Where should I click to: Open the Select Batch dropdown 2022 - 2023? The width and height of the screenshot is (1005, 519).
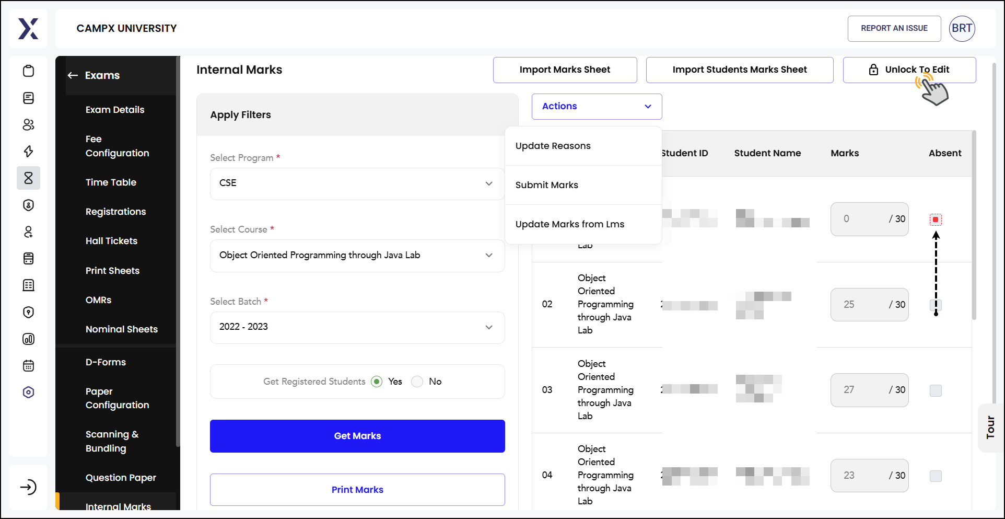coord(357,327)
